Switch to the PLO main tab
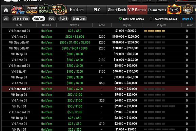196x131 pixels. (97, 10)
